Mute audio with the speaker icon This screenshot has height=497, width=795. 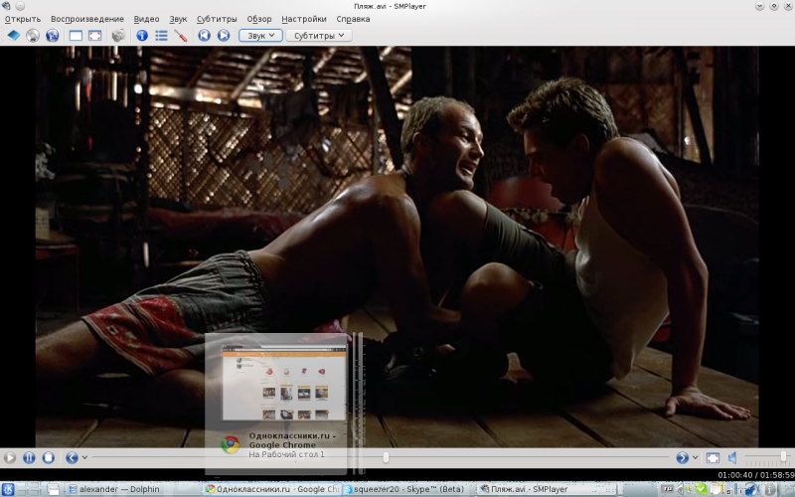pyautogui.click(x=732, y=458)
